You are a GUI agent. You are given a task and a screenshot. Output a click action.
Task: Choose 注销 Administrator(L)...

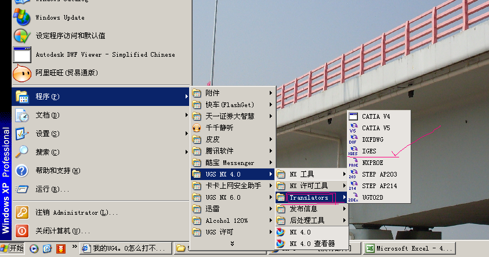(x=101, y=212)
